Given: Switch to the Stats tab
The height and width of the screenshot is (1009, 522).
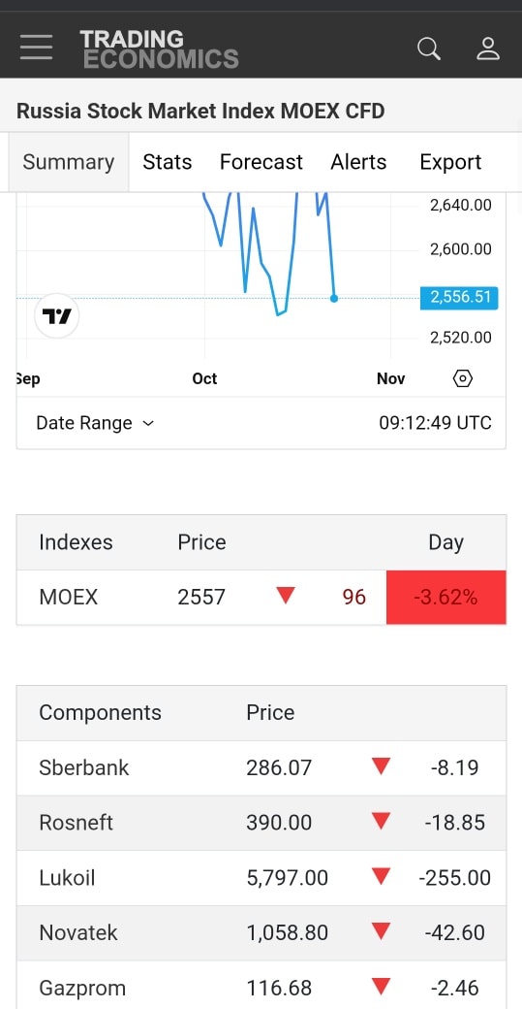Looking at the screenshot, I should 167,162.
